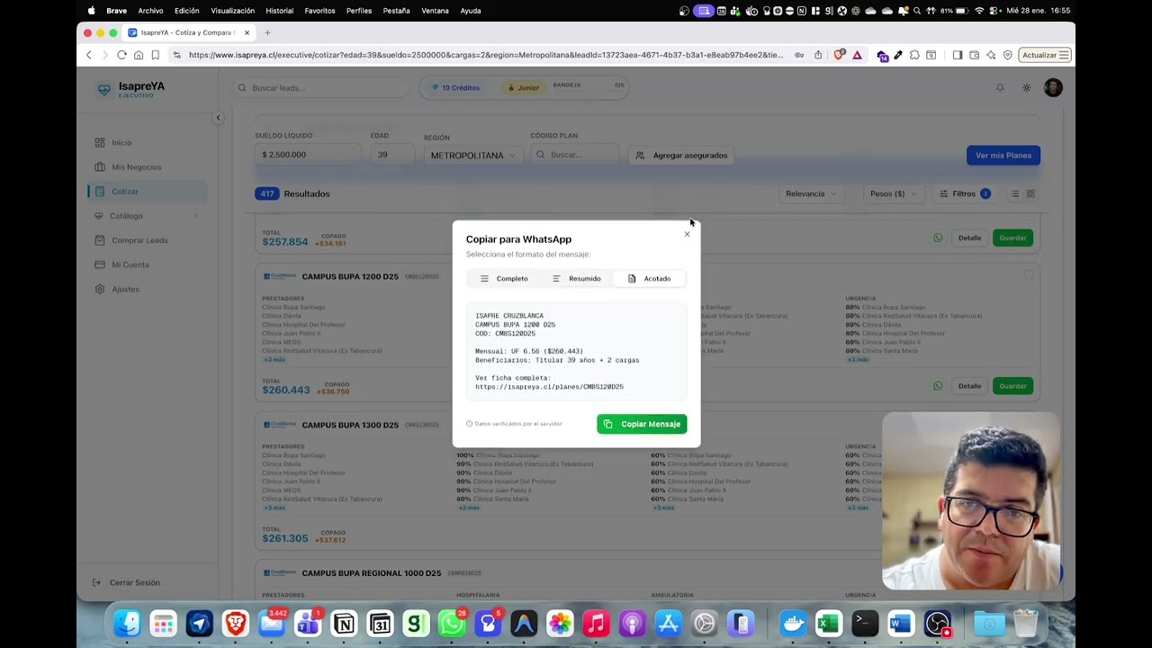Edit the Edad field showing 39
1152x648 pixels.
point(392,155)
